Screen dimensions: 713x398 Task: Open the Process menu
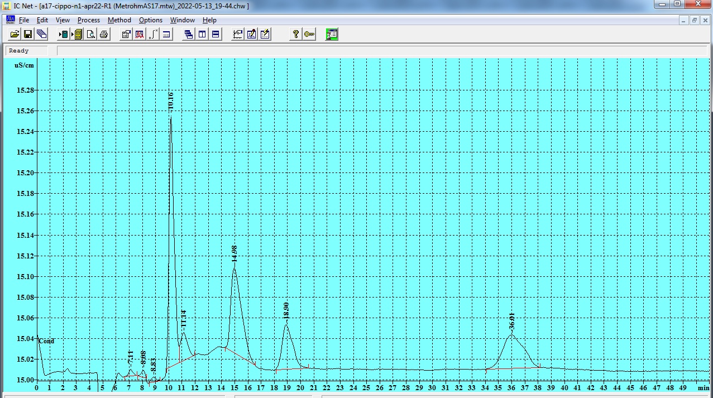click(x=89, y=20)
